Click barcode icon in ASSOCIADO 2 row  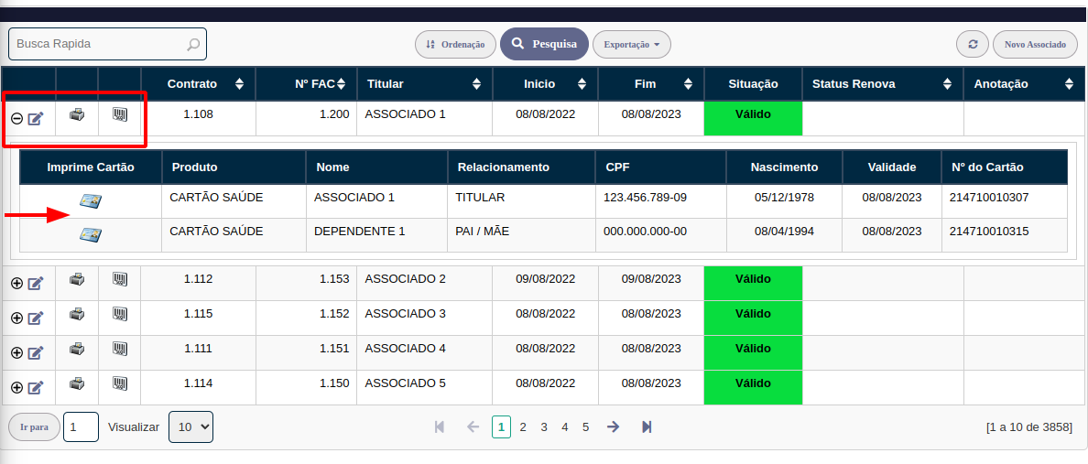pyautogui.click(x=120, y=279)
